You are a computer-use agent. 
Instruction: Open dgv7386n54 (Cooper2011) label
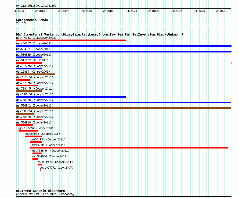tap(51, 151)
